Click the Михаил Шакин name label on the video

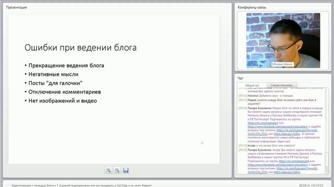pos(282,64)
